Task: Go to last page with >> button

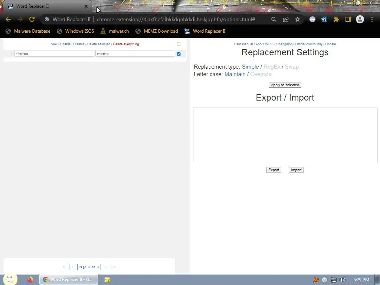Action: pyautogui.click(x=114, y=267)
